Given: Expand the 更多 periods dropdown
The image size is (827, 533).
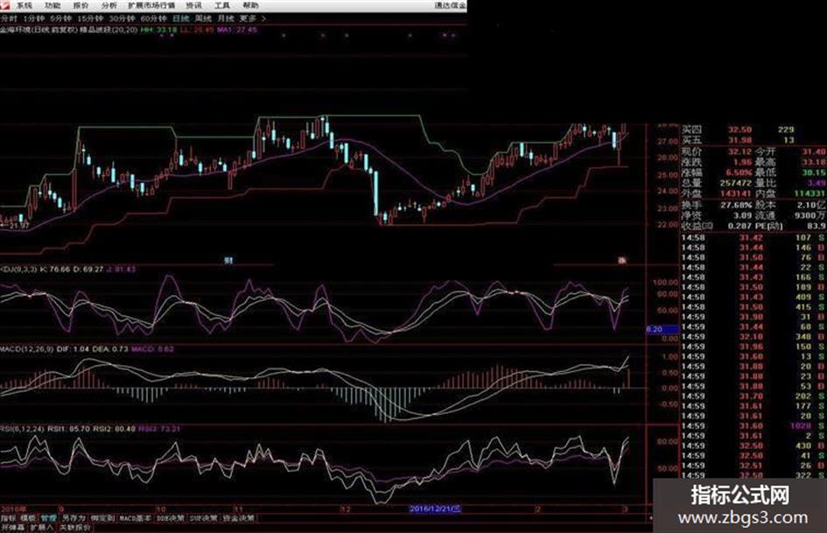Looking at the screenshot, I should (252, 18).
